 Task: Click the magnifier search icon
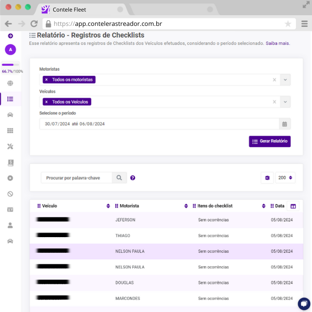119,177
